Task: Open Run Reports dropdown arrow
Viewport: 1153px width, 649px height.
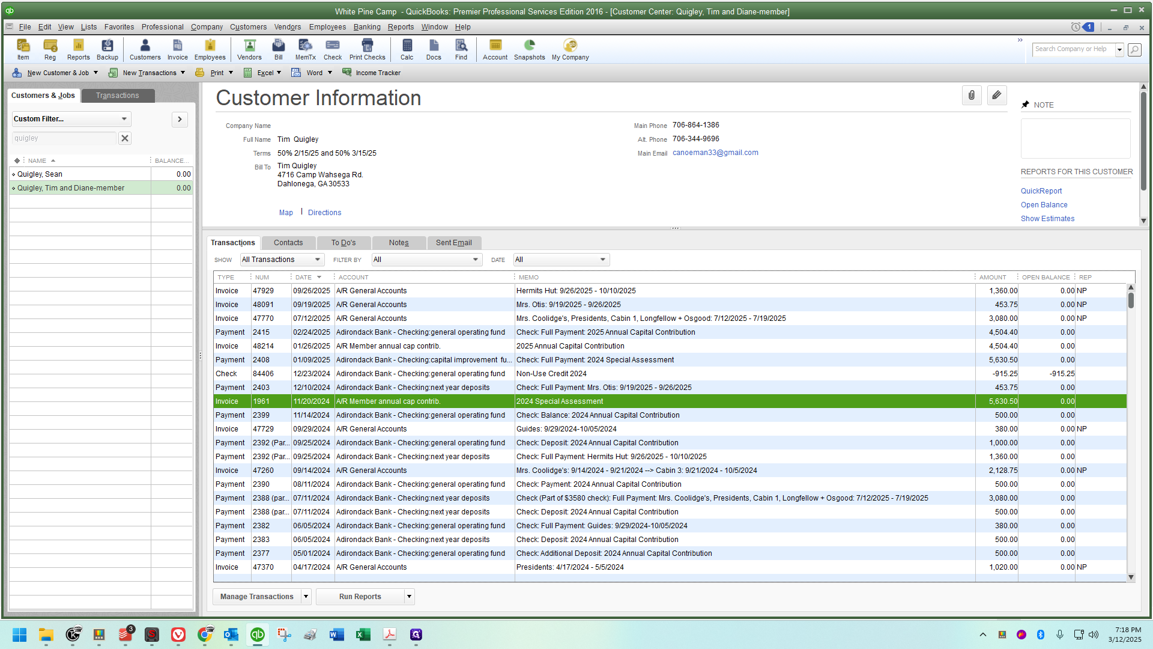Action: point(409,597)
